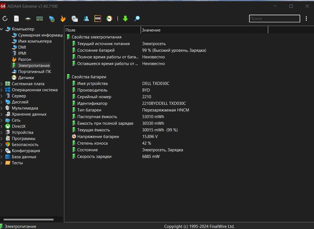Viewport: 314px width, 229px height.
Task: Select the Свойства электропитания group row
Action: 94,37
